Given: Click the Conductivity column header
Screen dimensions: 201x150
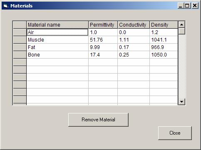Looking at the screenshot, I should coord(134,25).
